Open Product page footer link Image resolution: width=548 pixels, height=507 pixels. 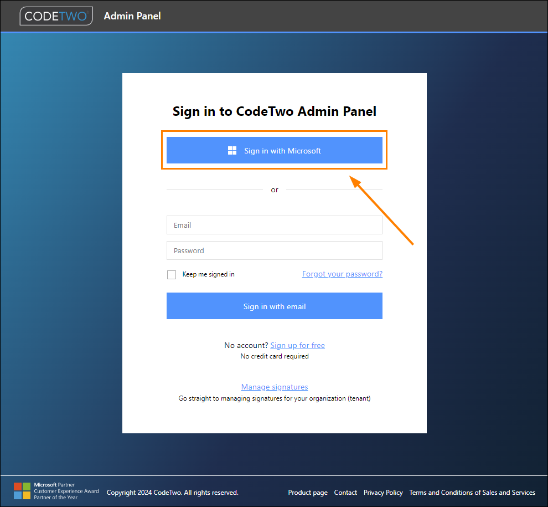click(x=308, y=492)
